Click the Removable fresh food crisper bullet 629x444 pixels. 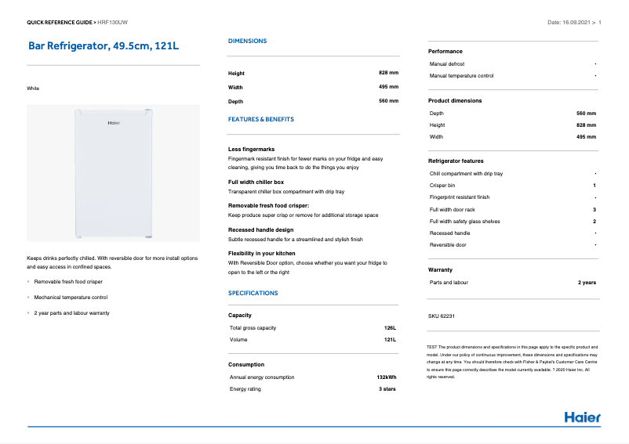[x=68, y=281]
